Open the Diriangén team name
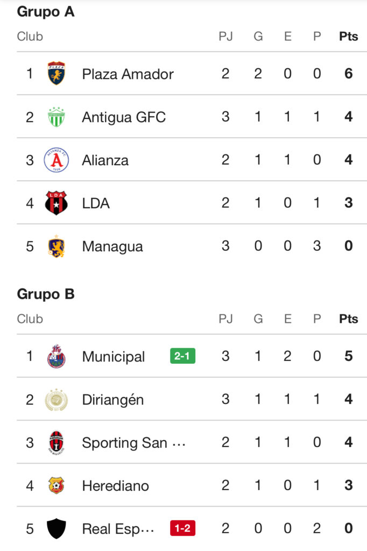367x551 pixels. [113, 399]
